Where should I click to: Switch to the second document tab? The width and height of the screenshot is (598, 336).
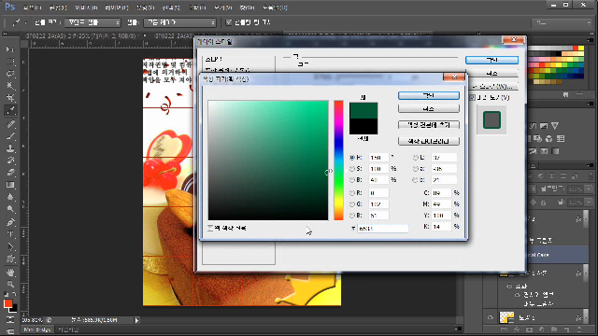pos(175,35)
